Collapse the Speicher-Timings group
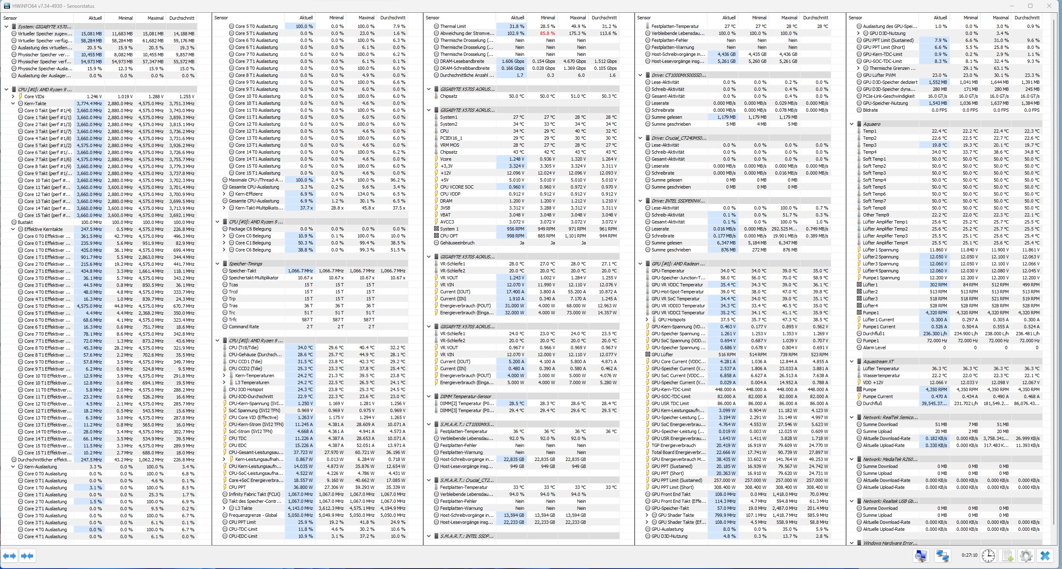1062x569 pixels. coord(218,264)
